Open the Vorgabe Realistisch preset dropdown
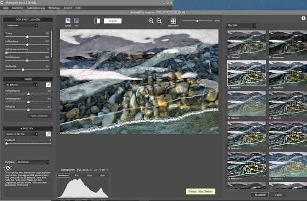 tap(33, 162)
